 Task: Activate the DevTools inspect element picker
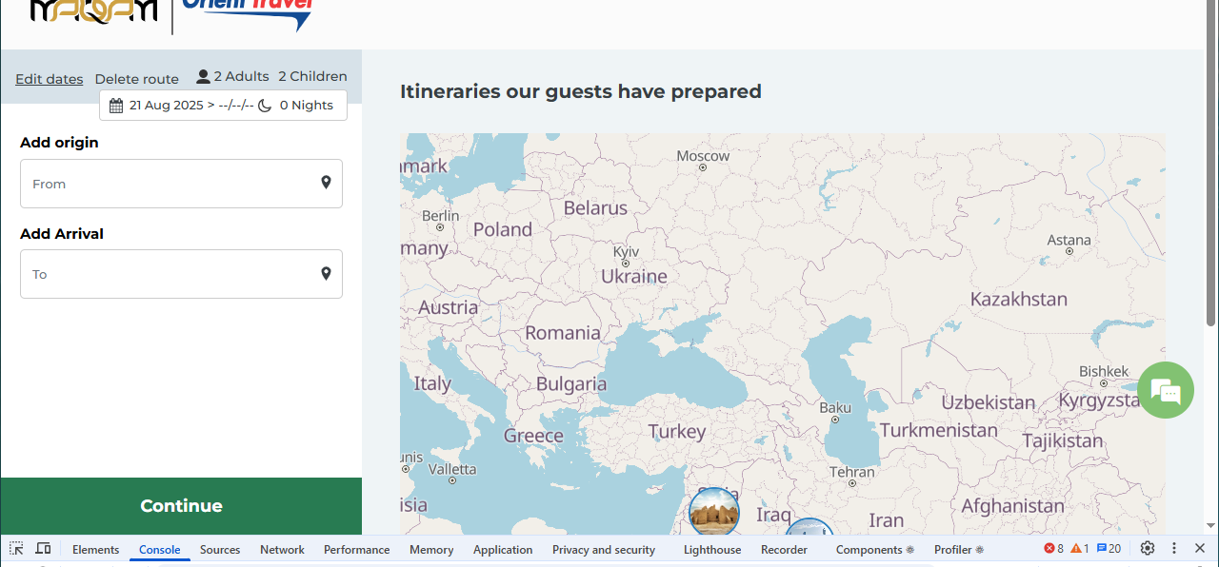pyautogui.click(x=16, y=549)
